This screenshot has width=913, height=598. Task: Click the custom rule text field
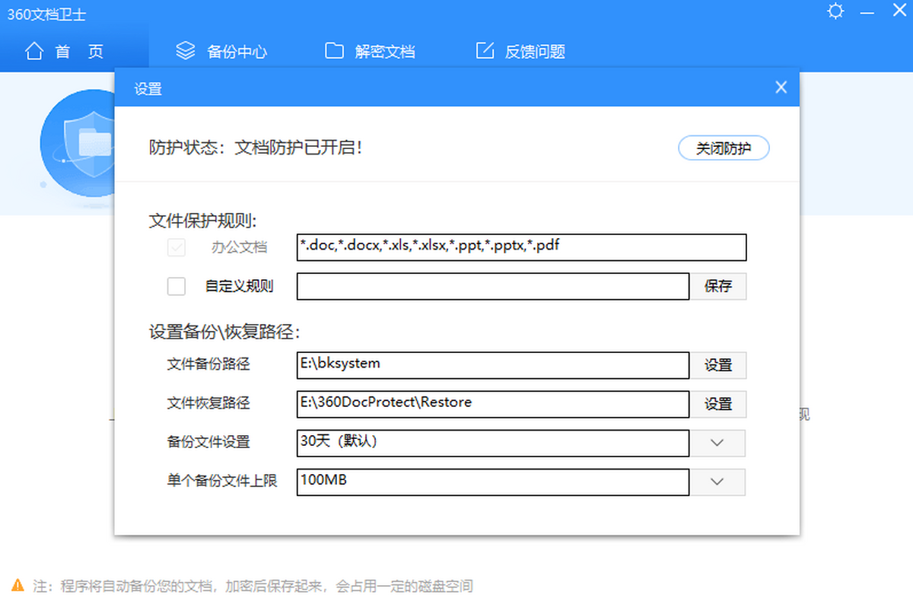pos(492,286)
